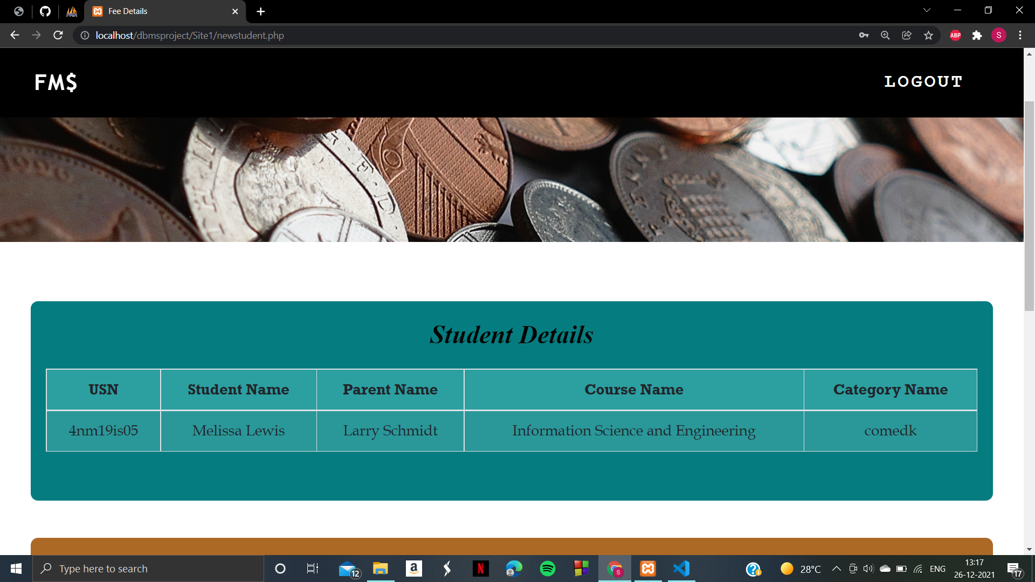Image resolution: width=1035 pixels, height=582 pixels.
Task: Open the volume control from the system tray
Action: click(x=867, y=569)
